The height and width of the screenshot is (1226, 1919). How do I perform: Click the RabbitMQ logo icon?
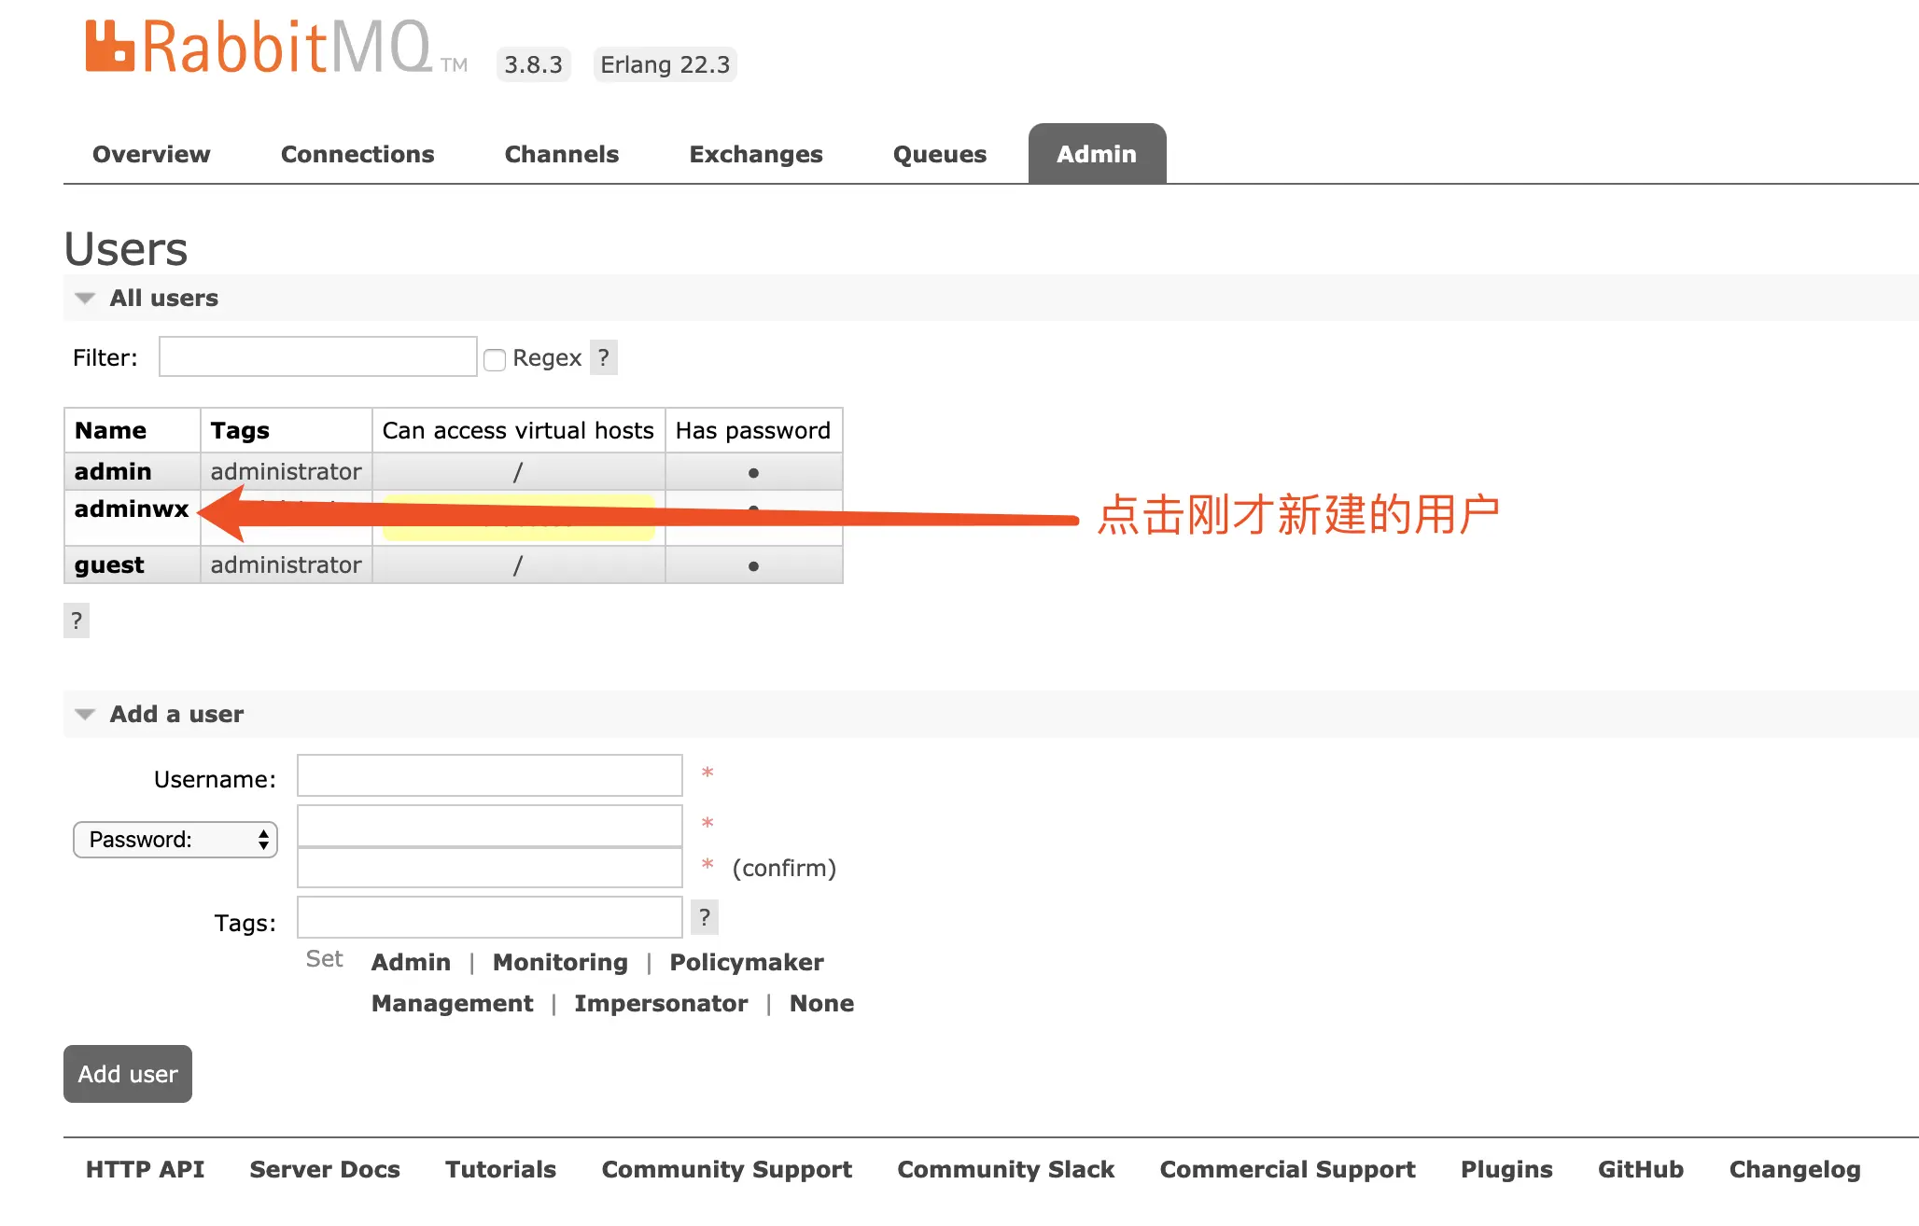pos(109,47)
